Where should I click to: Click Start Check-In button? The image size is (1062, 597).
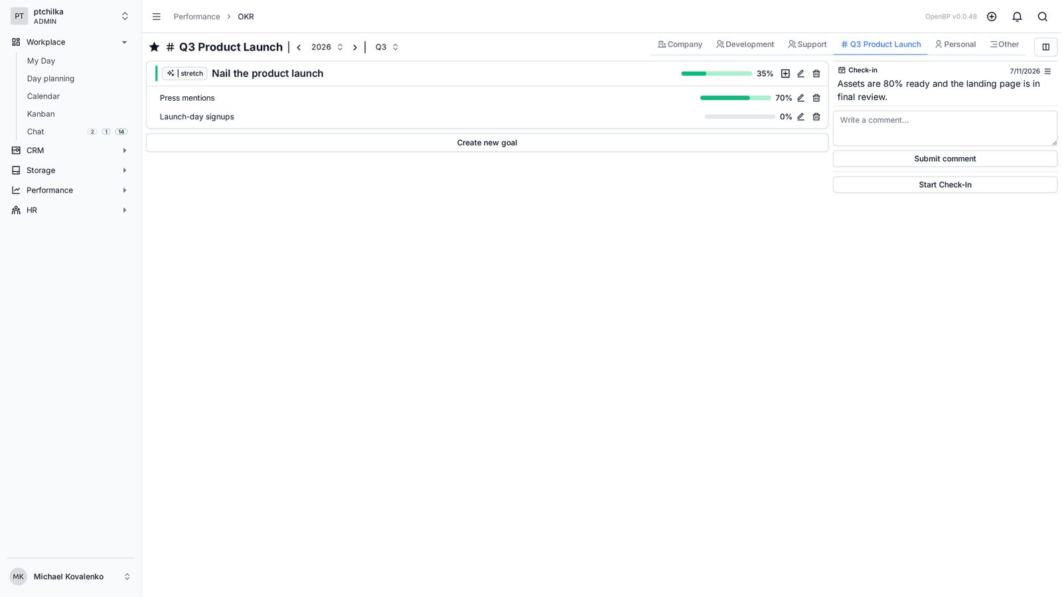pos(945,184)
